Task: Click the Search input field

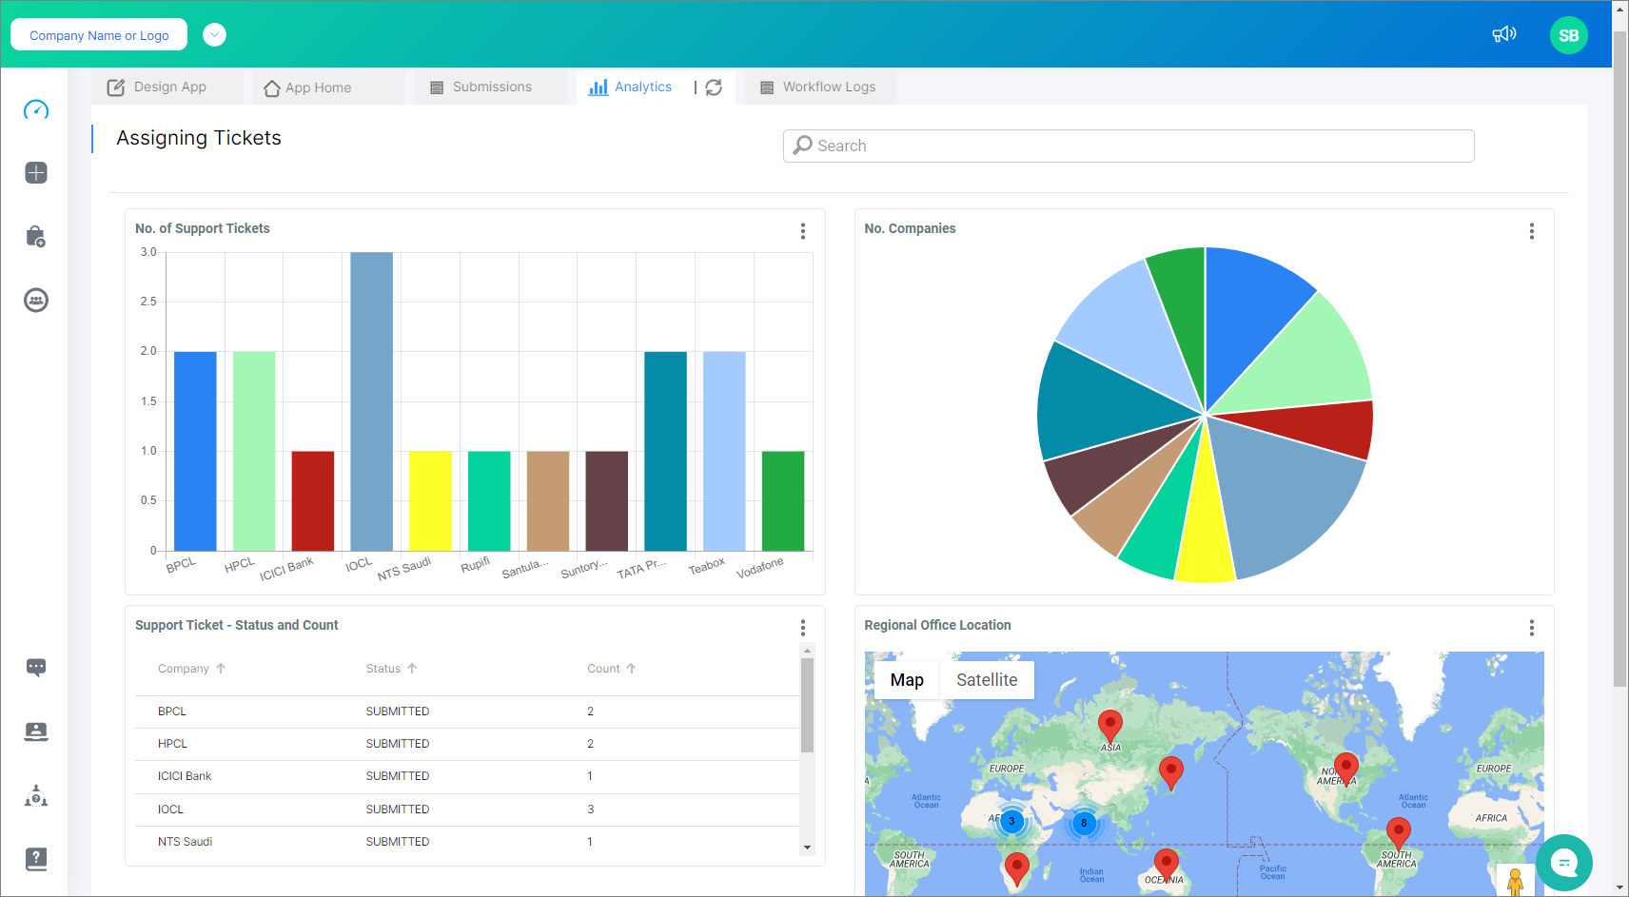Action: click(x=1129, y=146)
